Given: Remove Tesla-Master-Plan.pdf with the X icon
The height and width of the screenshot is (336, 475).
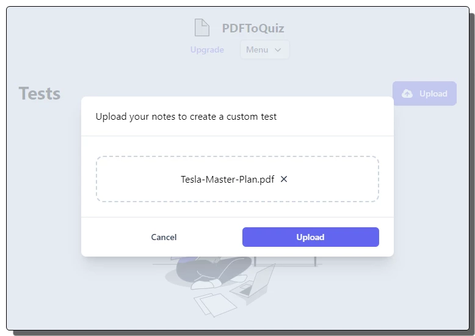Looking at the screenshot, I should coord(284,179).
